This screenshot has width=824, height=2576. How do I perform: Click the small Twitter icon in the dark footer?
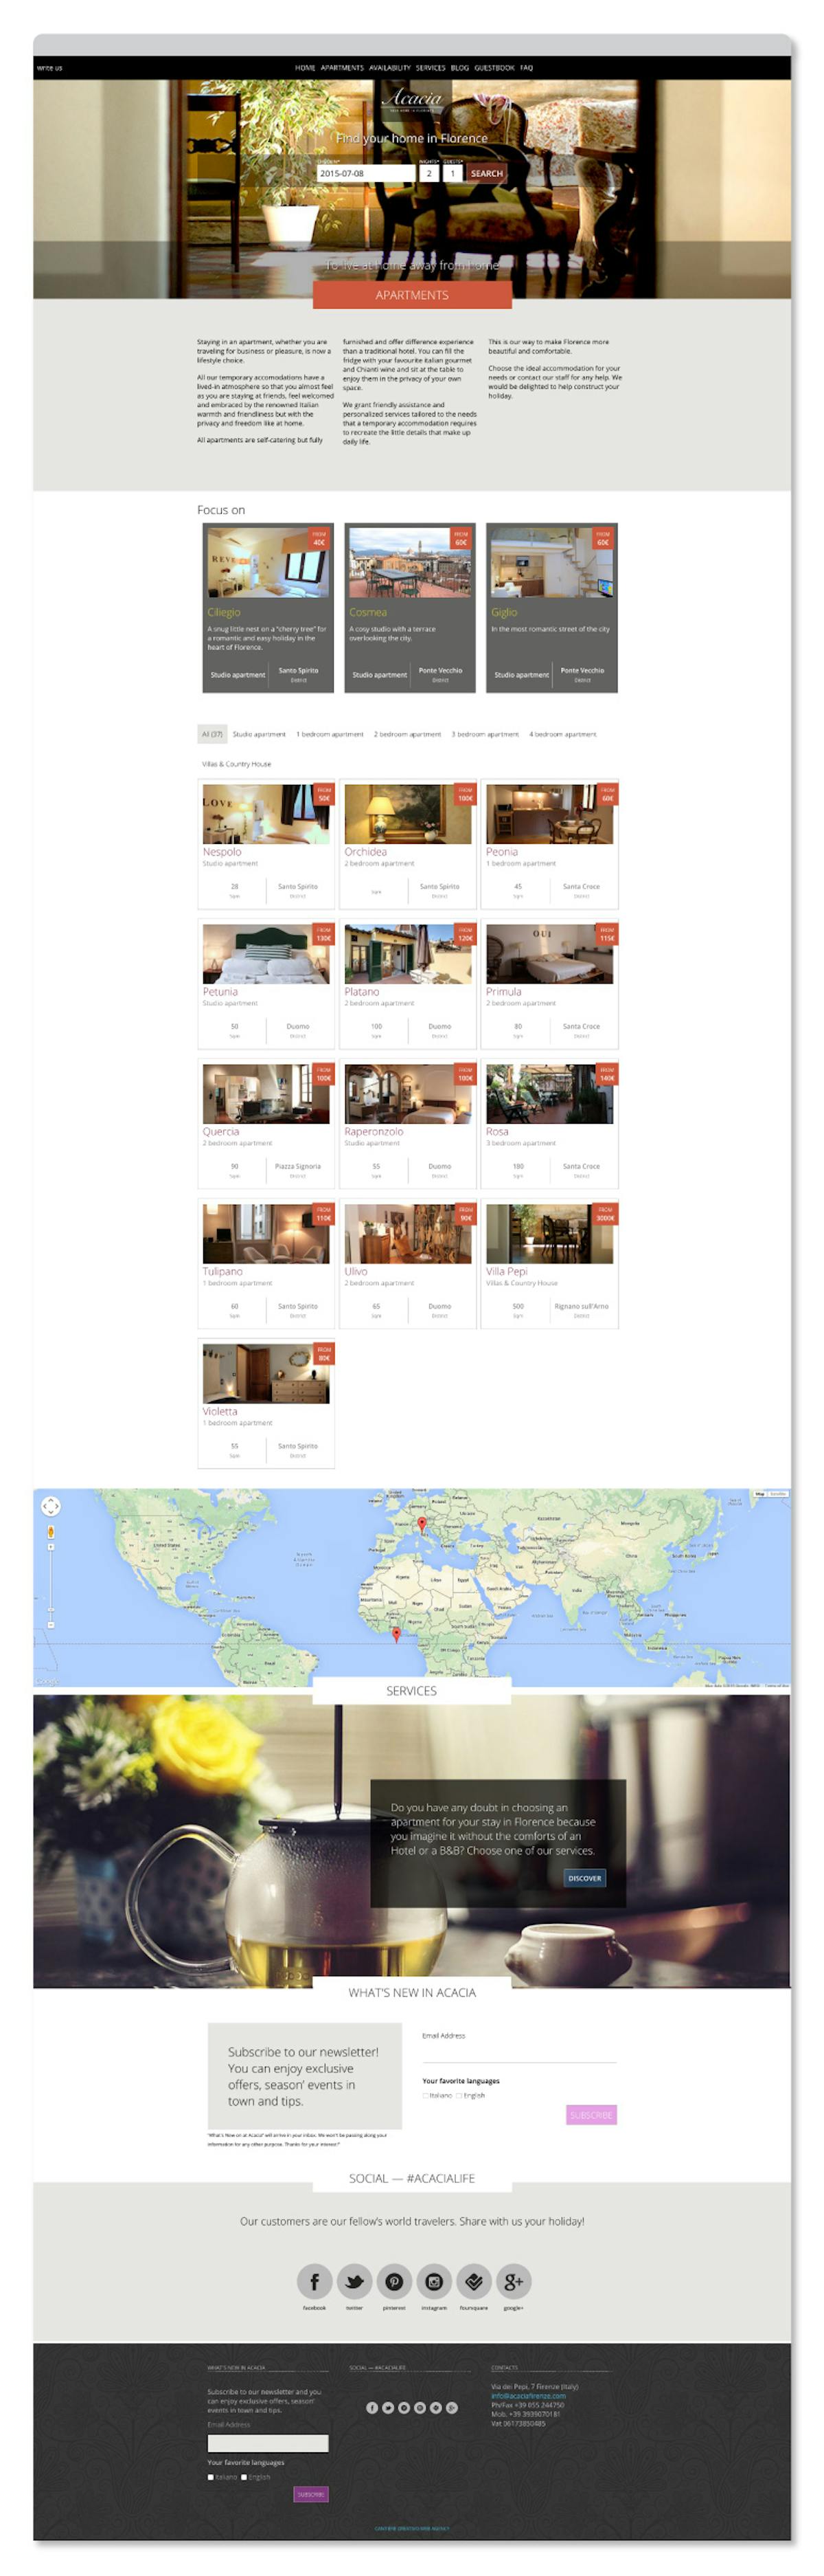tap(387, 2407)
